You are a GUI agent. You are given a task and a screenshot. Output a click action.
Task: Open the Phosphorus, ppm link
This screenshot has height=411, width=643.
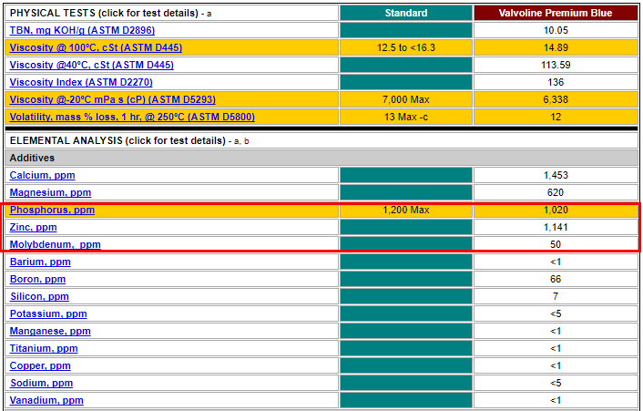[52, 210]
